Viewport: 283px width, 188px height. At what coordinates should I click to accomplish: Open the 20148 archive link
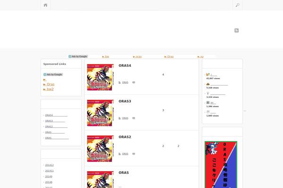49,182
